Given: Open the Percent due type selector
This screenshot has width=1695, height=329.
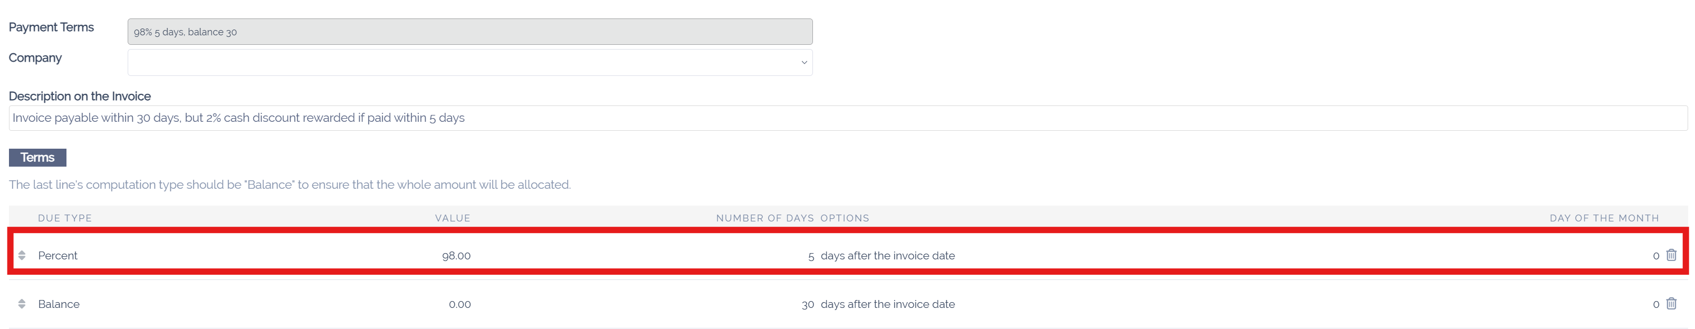Looking at the screenshot, I should [x=58, y=255].
